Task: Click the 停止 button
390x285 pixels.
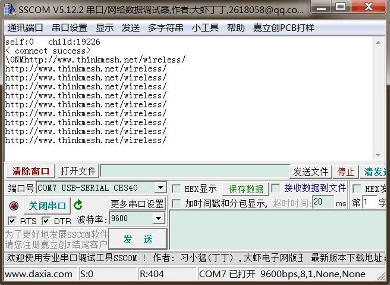Action: tap(346, 172)
